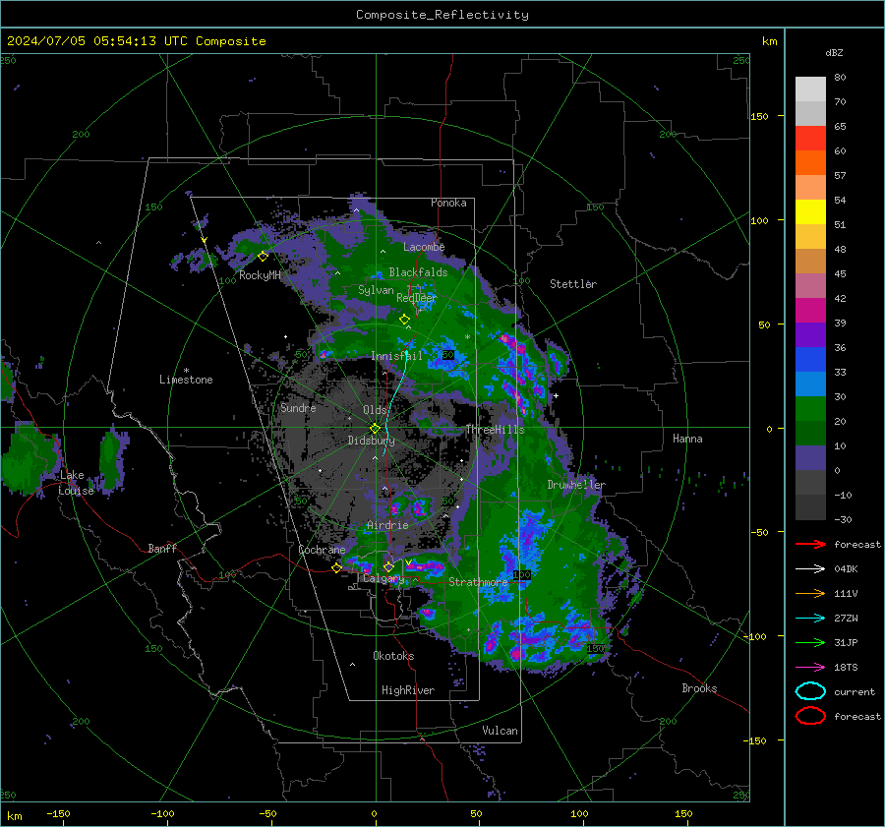Select the RedDeer label
This screenshot has width=885, height=827.
(x=417, y=298)
